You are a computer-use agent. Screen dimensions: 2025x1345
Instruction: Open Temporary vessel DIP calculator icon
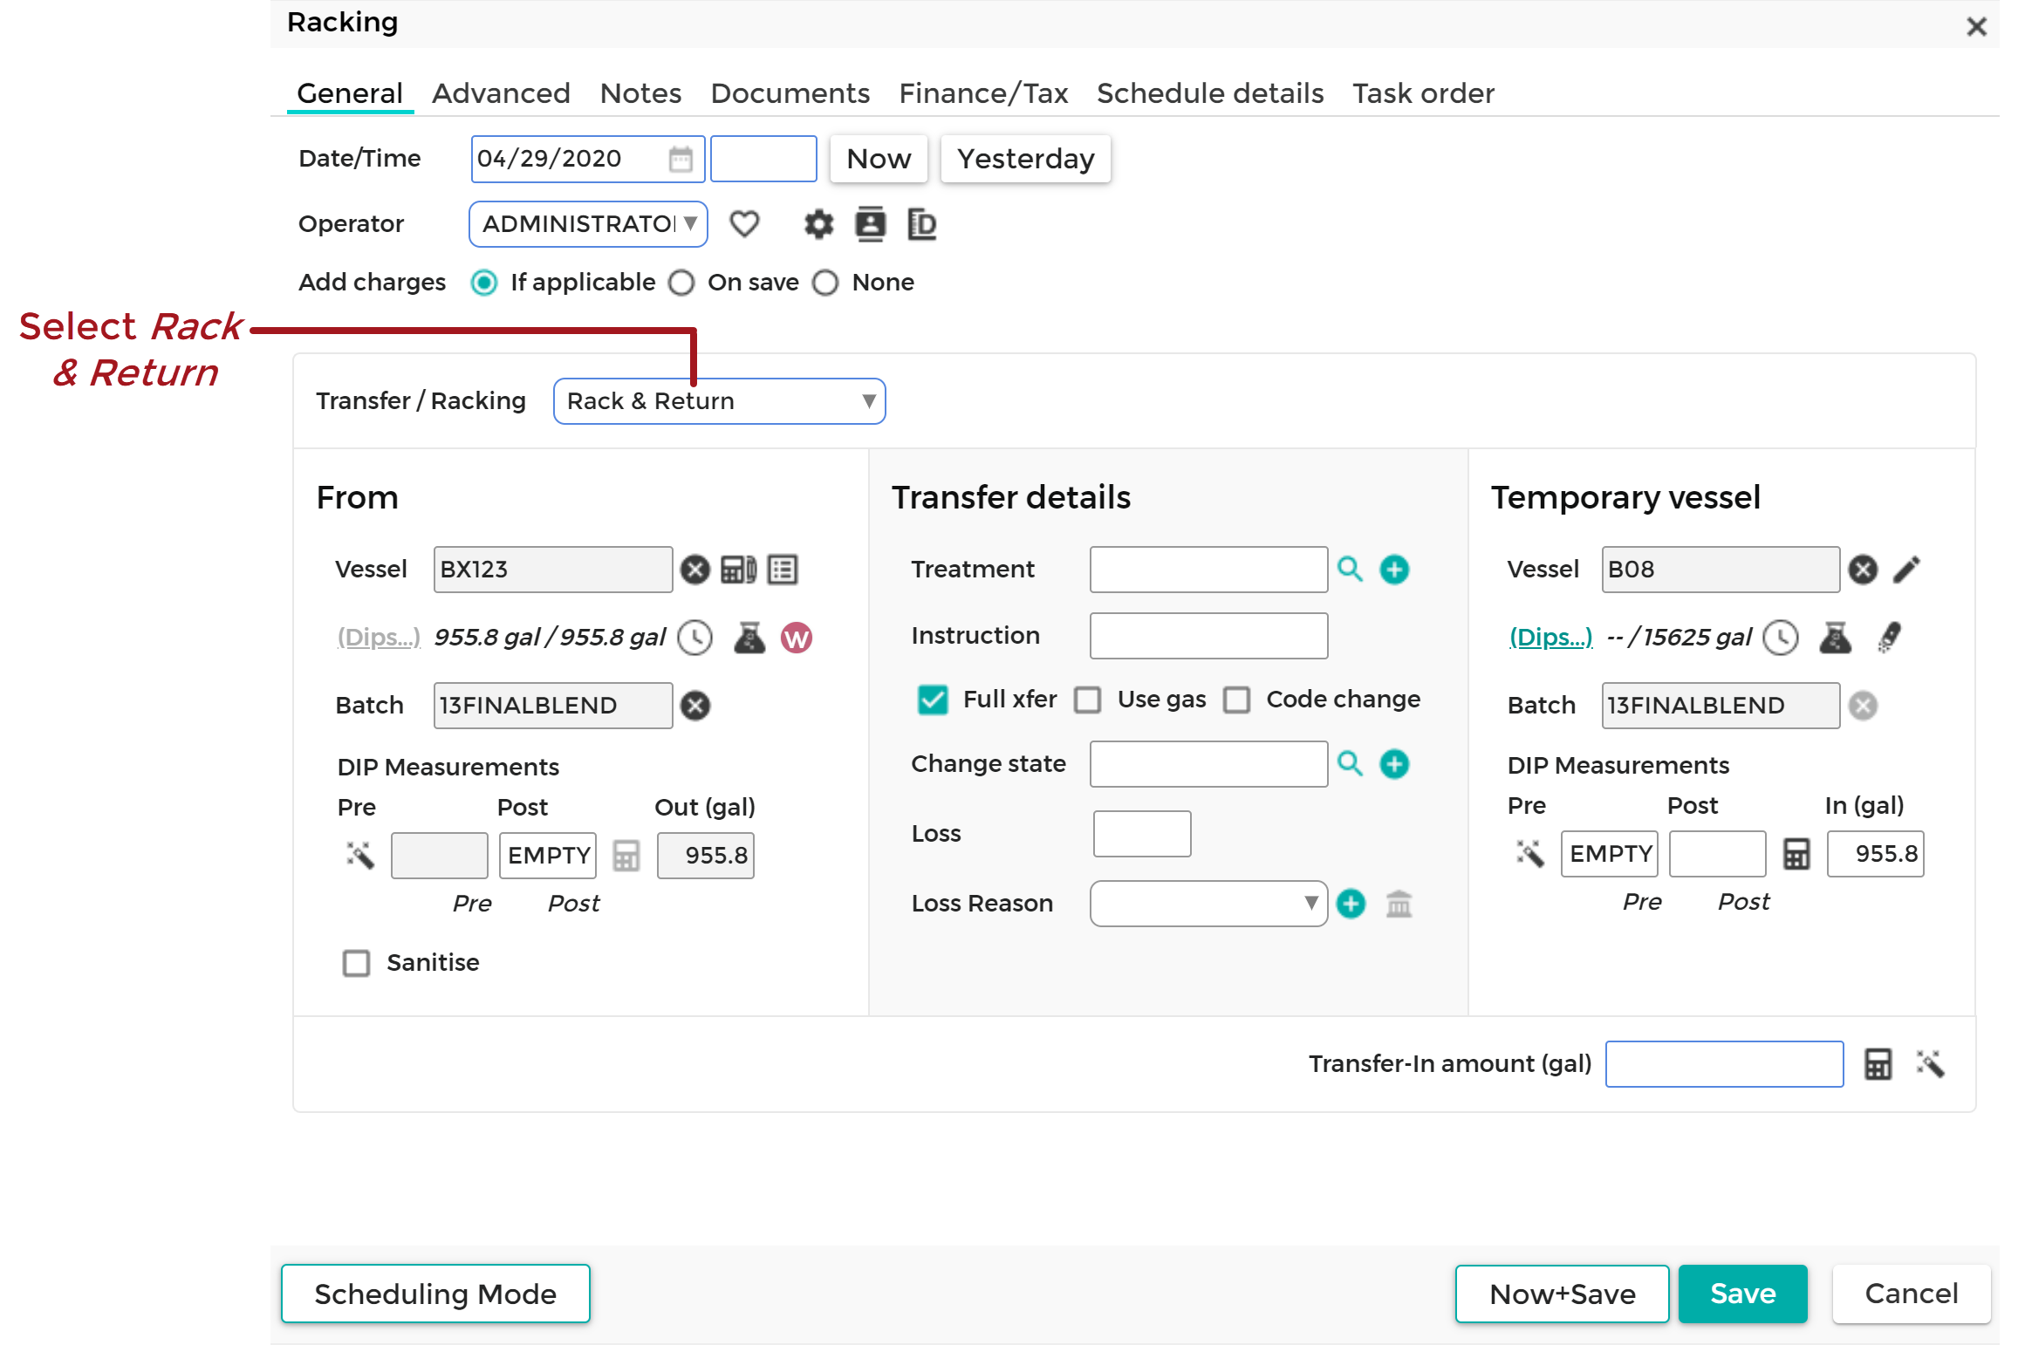1796,853
